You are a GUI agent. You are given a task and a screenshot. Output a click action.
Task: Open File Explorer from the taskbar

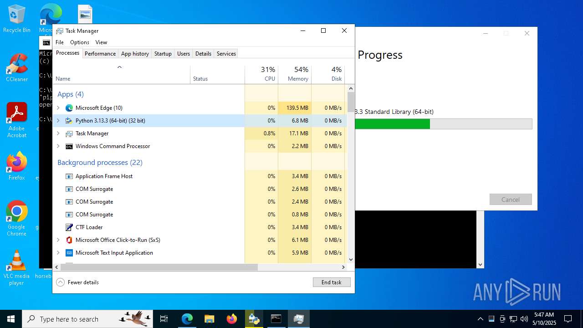[210, 319]
